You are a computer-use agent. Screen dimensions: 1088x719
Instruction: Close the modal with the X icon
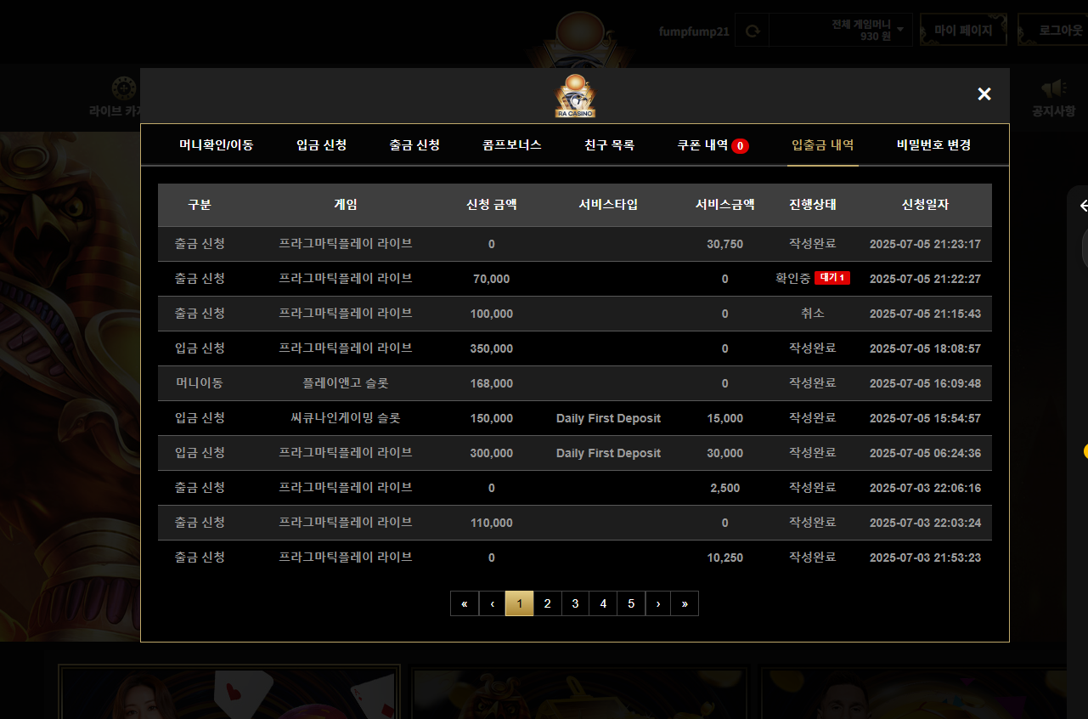tap(984, 94)
